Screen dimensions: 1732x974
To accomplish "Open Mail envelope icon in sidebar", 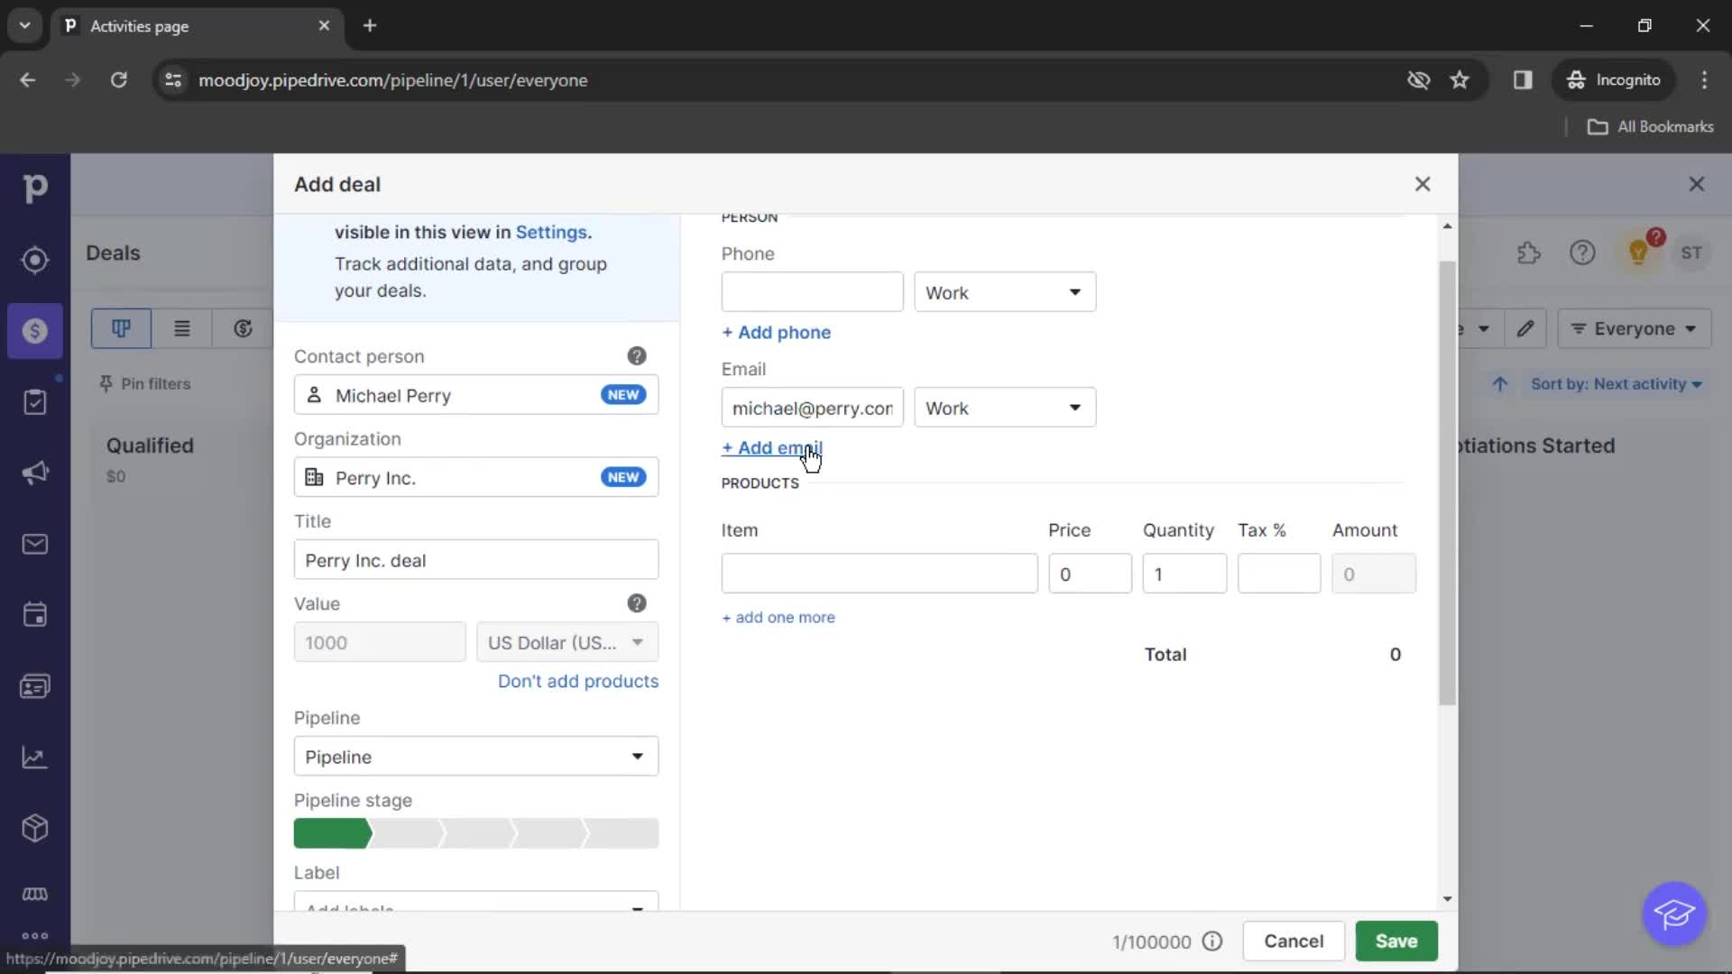I will (34, 544).
